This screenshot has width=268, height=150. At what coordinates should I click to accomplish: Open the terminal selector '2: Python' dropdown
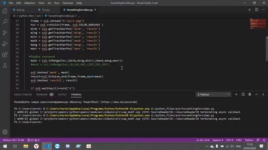[x=213, y=95]
